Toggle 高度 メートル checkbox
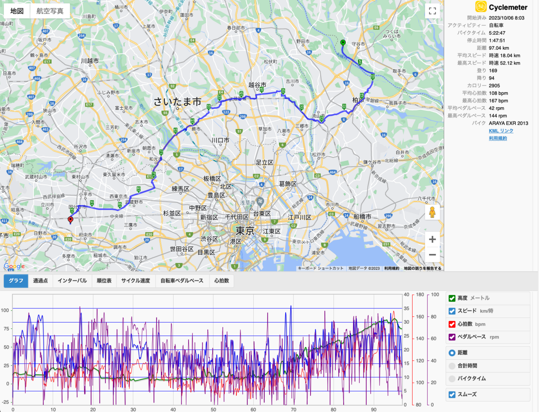The image size is (539, 412). [452, 298]
